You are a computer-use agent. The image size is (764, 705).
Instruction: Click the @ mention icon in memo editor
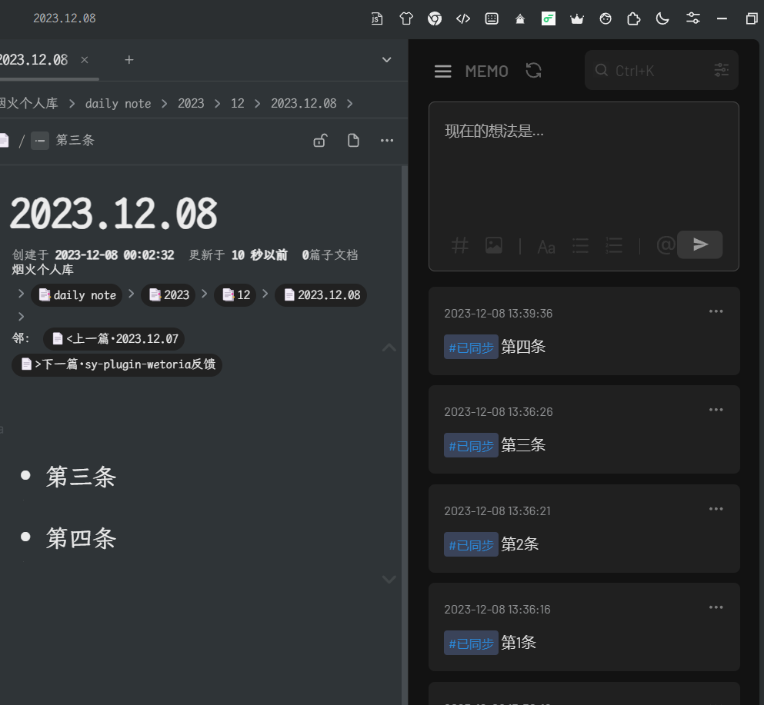point(665,245)
